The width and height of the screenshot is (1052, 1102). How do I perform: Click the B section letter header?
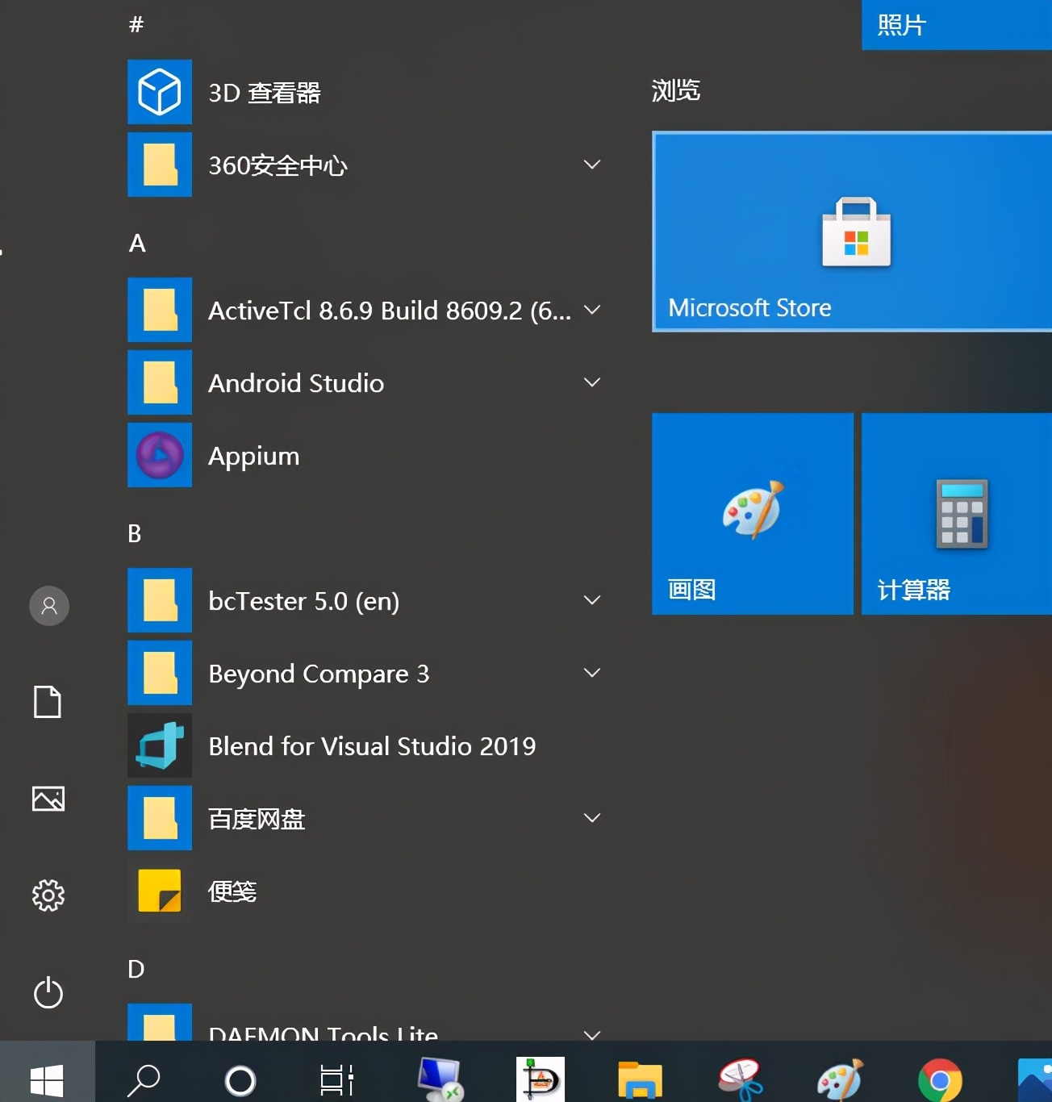135,533
